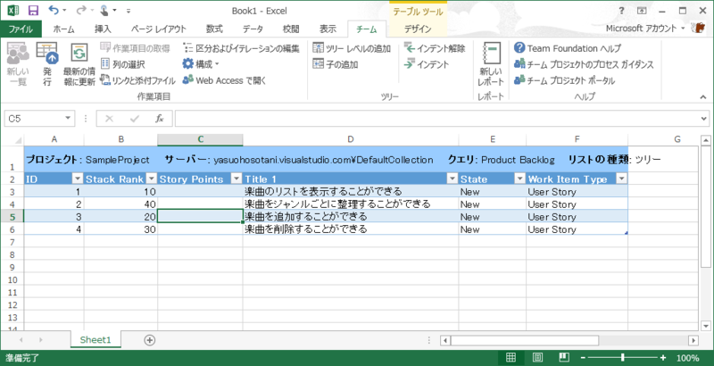Image resolution: width=714 pixels, height=366 pixels.
Task: Click the Undo arrow
Action: (54, 11)
